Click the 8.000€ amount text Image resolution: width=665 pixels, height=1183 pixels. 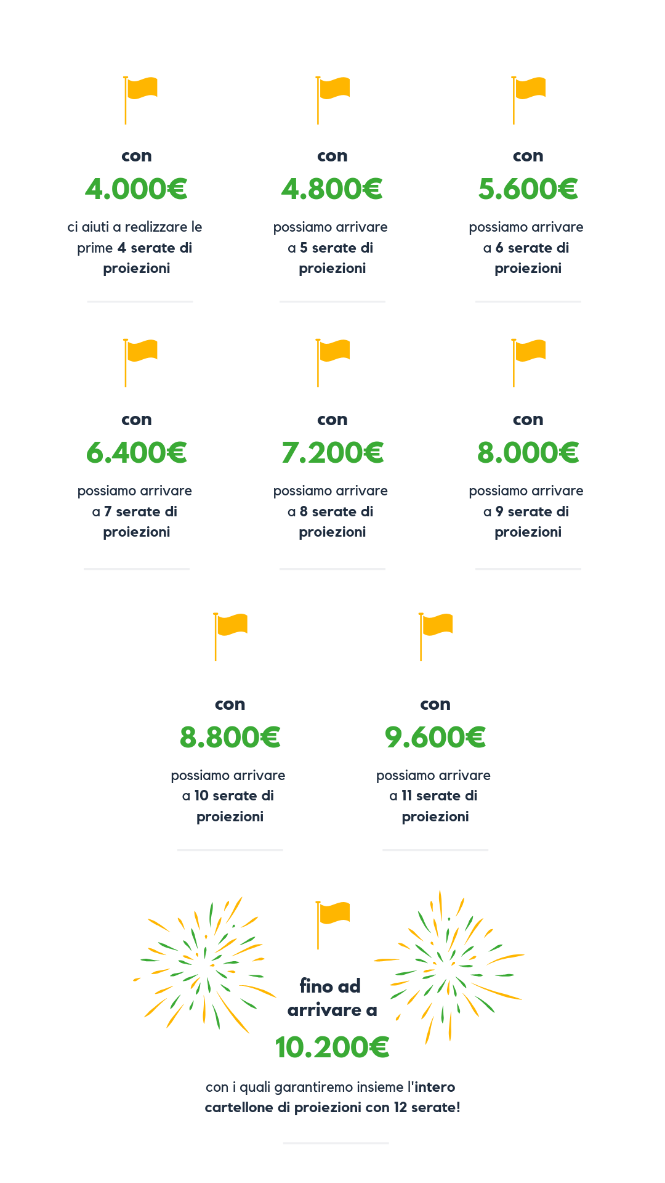click(528, 452)
